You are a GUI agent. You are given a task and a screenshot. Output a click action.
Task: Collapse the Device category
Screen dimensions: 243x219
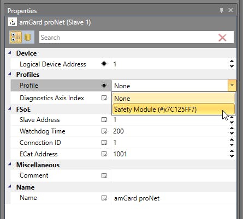tap(10, 53)
